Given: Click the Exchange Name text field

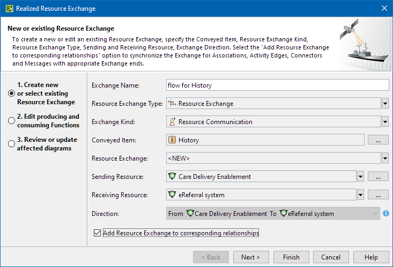Looking at the screenshot, I should [277, 85].
